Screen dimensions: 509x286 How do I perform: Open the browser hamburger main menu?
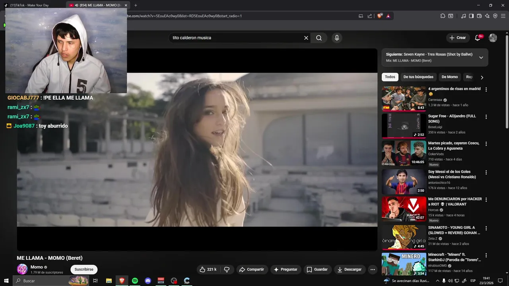(x=503, y=16)
